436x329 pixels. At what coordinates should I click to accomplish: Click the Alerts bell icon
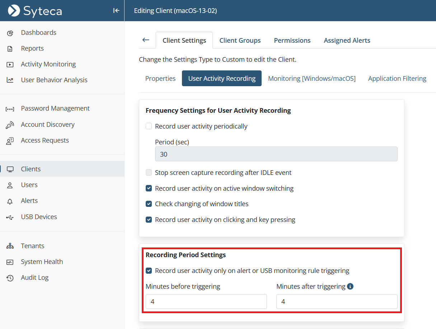click(10, 201)
